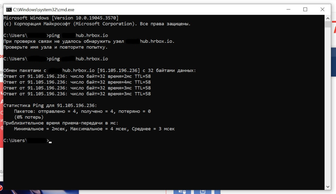Screen dimensions: 336x194
Task: Click 'Приблизительное время приема-передачи в мс:'
Action: click(61, 123)
